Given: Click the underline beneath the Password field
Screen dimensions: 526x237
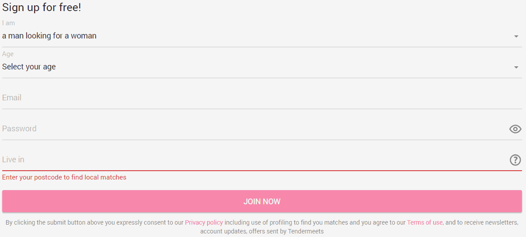Looking at the screenshot, I should (262, 140).
